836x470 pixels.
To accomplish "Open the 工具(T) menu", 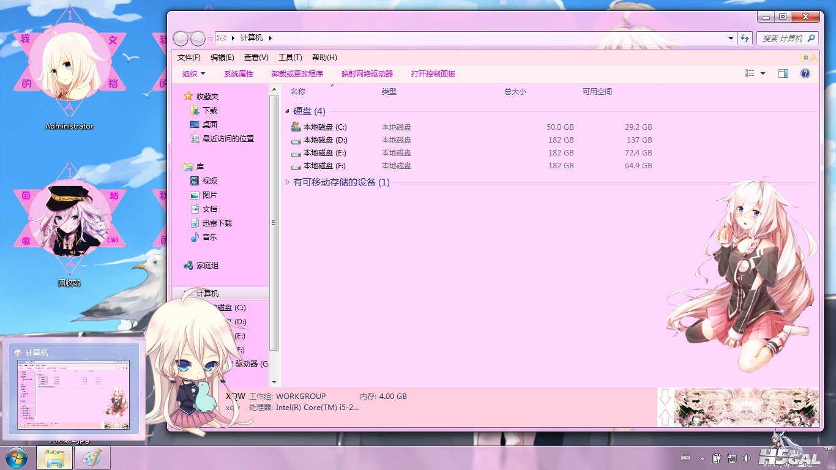I will point(290,58).
